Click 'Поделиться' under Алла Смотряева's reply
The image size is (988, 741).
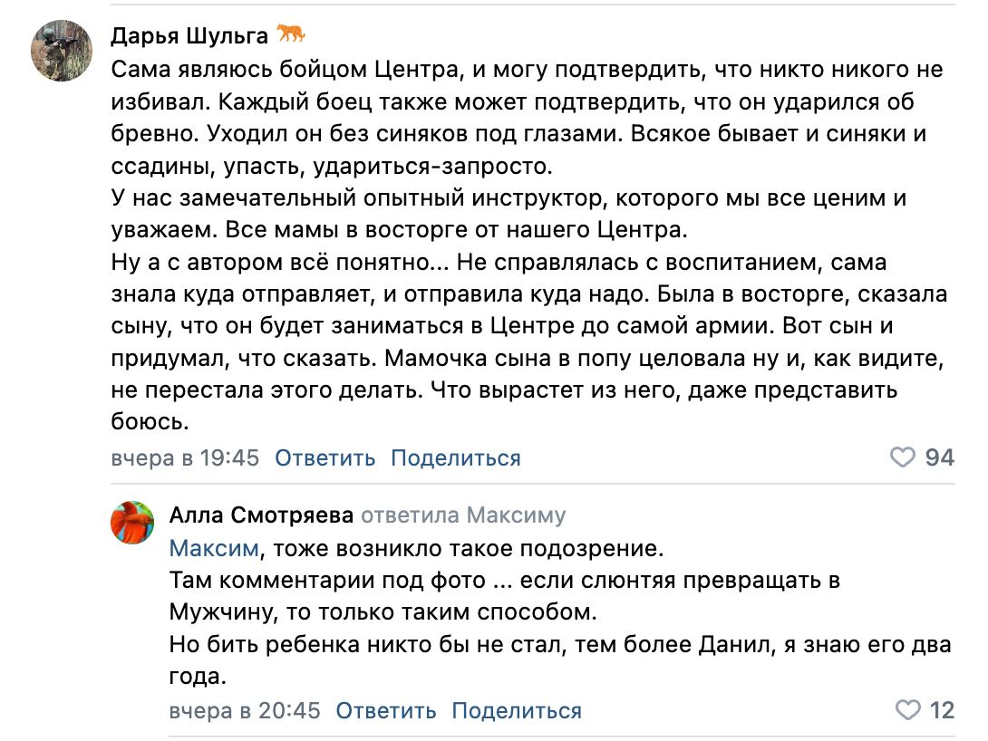517,711
